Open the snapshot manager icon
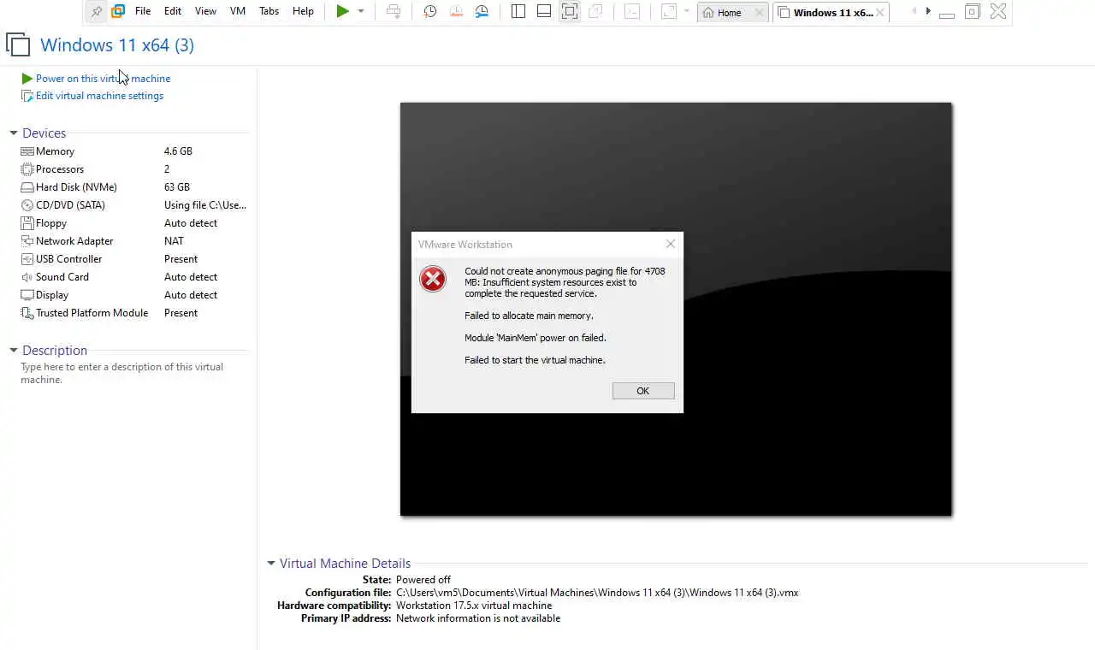Screen dimensions: 1095x650 point(482,11)
